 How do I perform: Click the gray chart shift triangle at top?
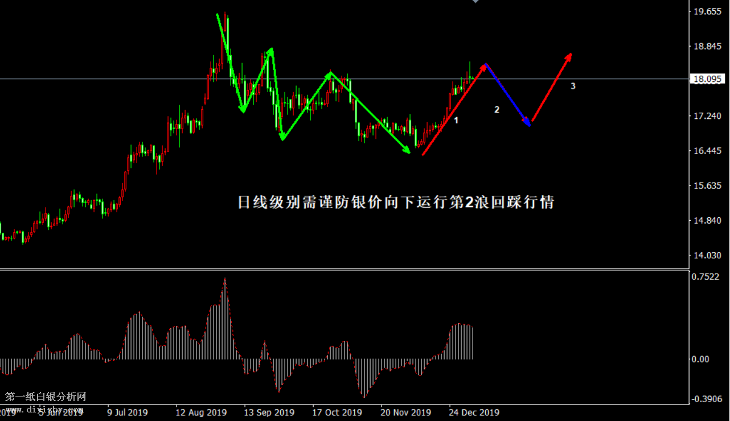[x=475, y=2]
